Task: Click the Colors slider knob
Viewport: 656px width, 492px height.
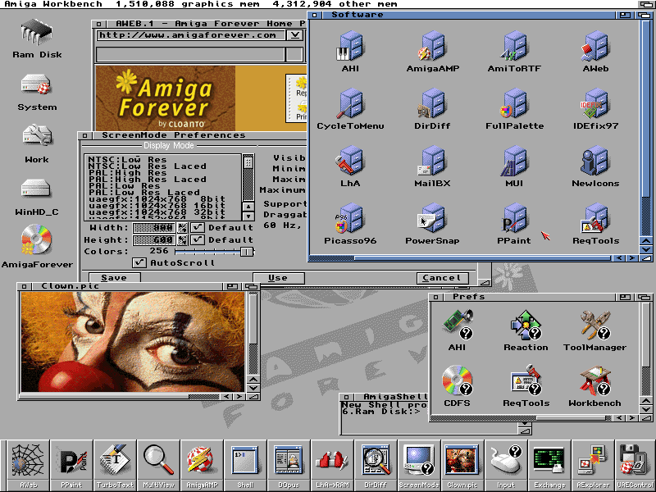Action: point(247,252)
